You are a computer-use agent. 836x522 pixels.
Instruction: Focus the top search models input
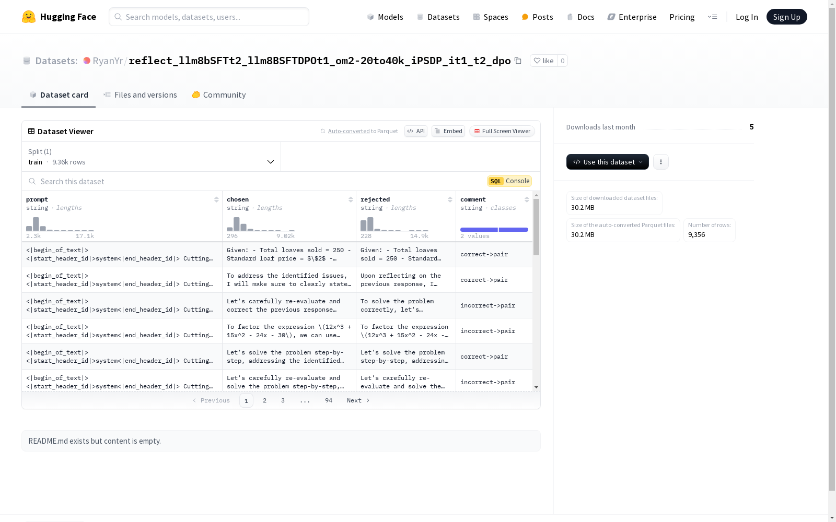209,17
